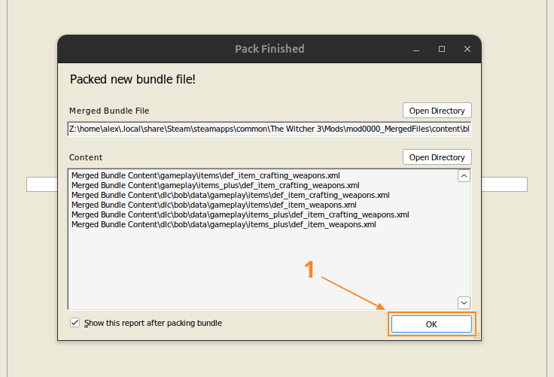Viewport: 554px width, 377px height.
Task: Select dlc\bob items\def_item_crafting_weapons.xml entry
Action: (x=230, y=195)
